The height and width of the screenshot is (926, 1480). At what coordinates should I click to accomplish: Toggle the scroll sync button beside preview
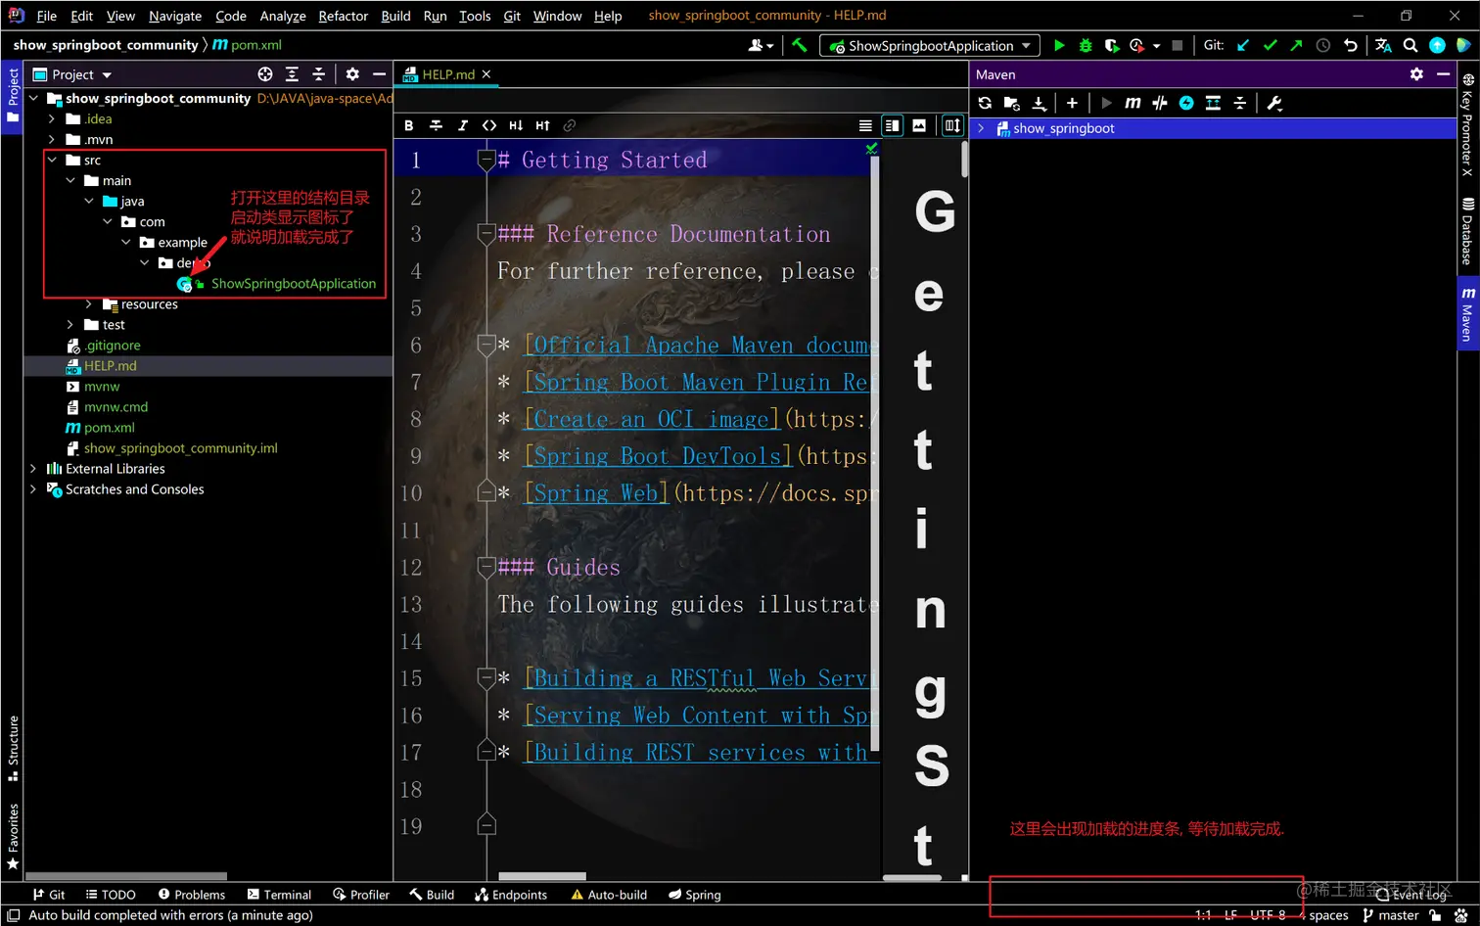pos(952,125)
